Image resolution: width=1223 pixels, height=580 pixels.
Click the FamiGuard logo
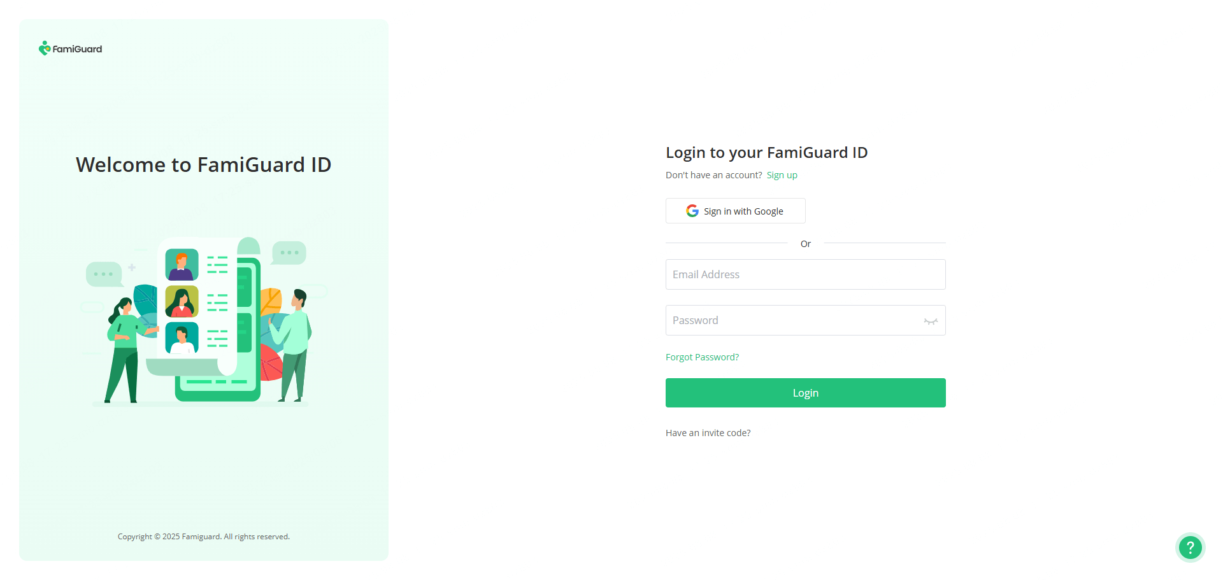point(70,48)
